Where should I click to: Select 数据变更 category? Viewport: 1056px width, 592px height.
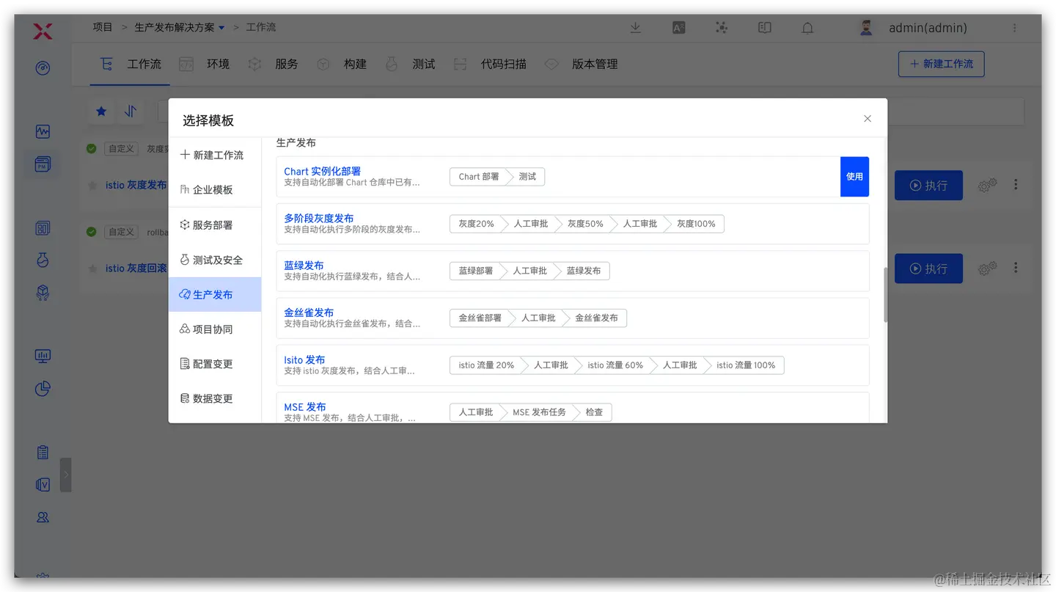click(x=215, y=398)
